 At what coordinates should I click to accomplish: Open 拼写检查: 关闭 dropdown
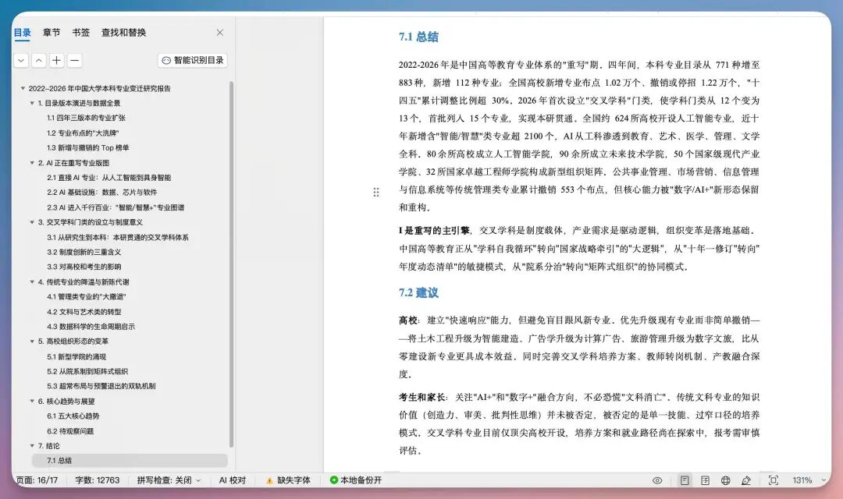pos(169,480)
